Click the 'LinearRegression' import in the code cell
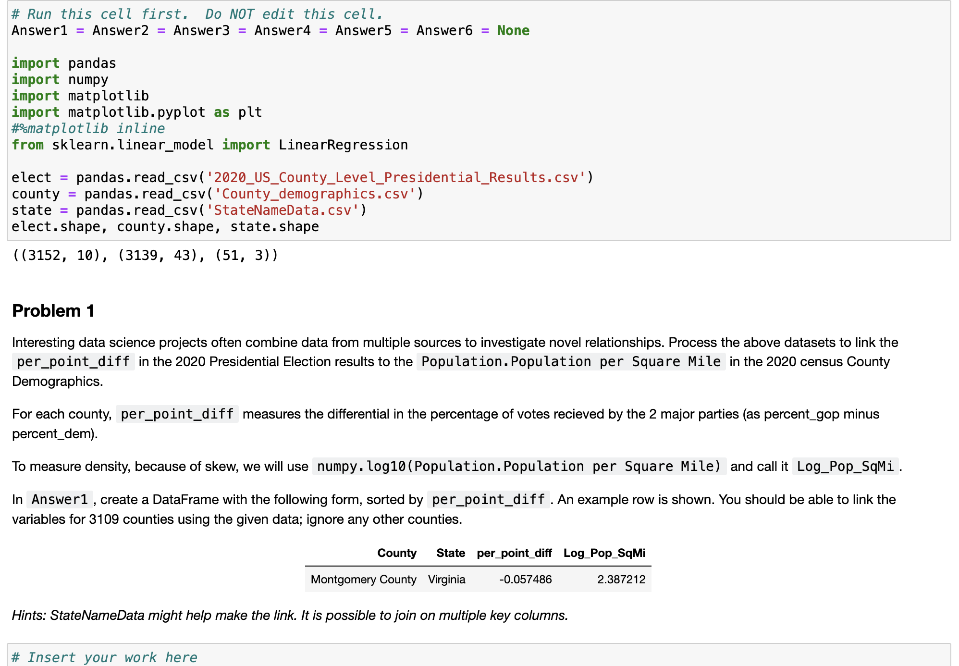959x666 pixels. click(x=343, y=145)
